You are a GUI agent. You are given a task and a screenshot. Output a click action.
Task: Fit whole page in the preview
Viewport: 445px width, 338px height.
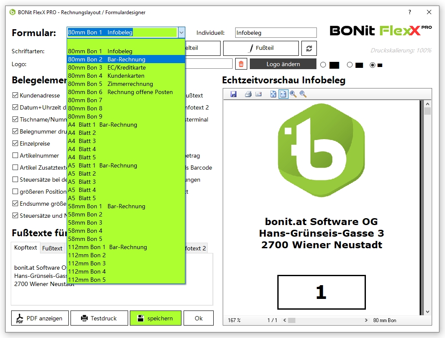pyautogui.click(x=273, y=94)
